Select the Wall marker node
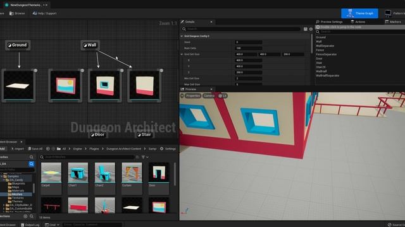Image resolution: width=405 pixels, height=227 pixels. (x=90, y=45)
